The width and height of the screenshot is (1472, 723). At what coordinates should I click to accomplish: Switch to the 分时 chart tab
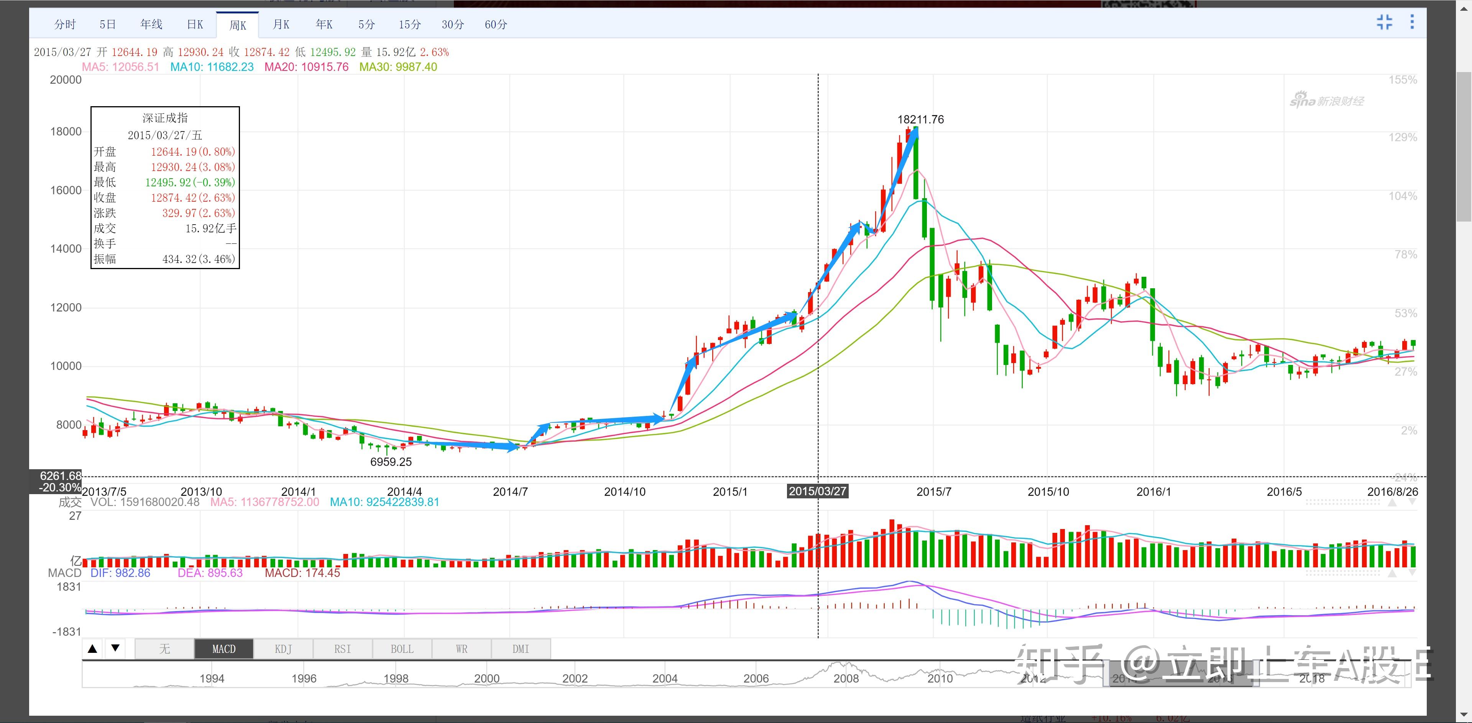click(x=65, y=25)
